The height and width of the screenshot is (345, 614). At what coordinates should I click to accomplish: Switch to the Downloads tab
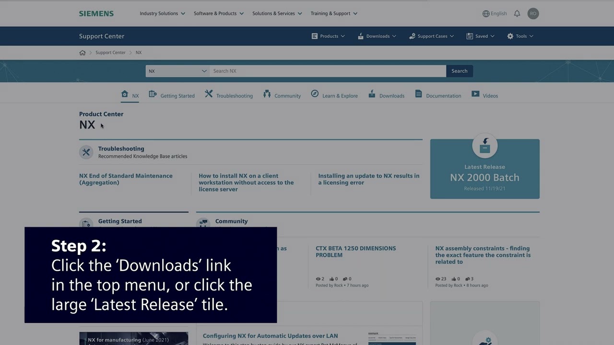[386, 95]
